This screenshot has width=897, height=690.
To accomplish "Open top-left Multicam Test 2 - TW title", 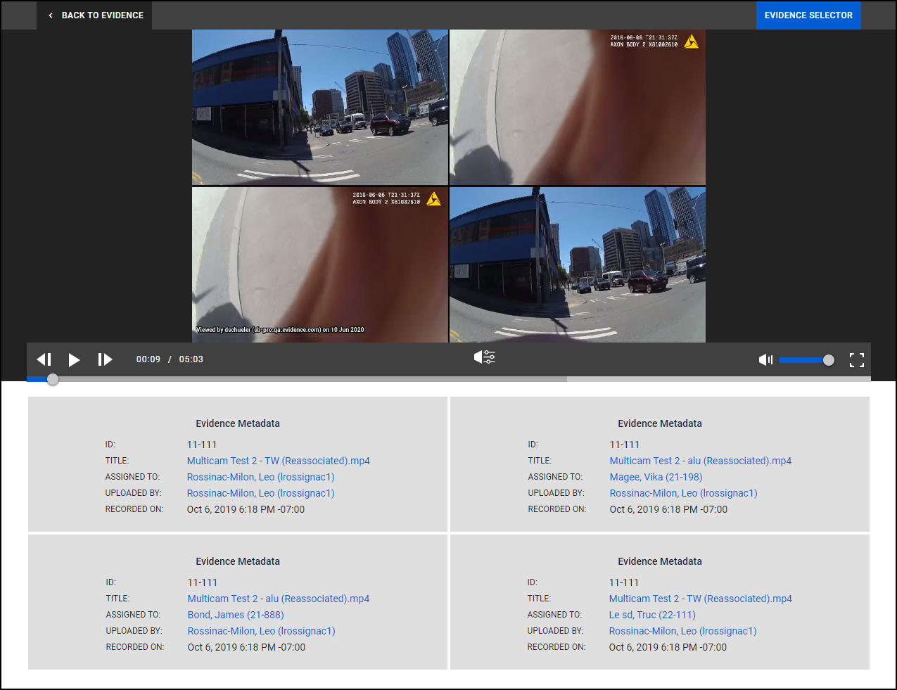I will click(x=278, y=461).
